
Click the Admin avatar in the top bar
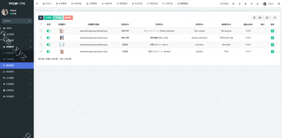(x=265, y=4)
